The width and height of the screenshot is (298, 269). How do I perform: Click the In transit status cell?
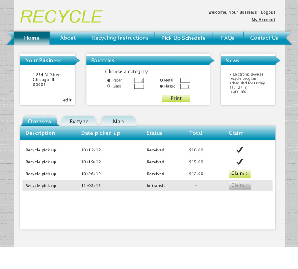[156, 185]
